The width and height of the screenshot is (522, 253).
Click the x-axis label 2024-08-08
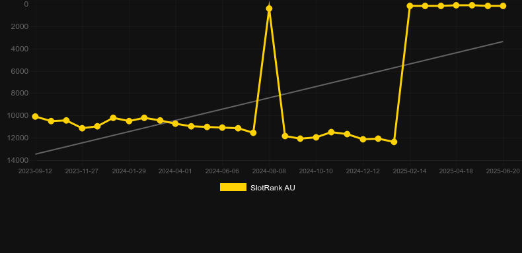pyautogui.click(x=269, y=171)
